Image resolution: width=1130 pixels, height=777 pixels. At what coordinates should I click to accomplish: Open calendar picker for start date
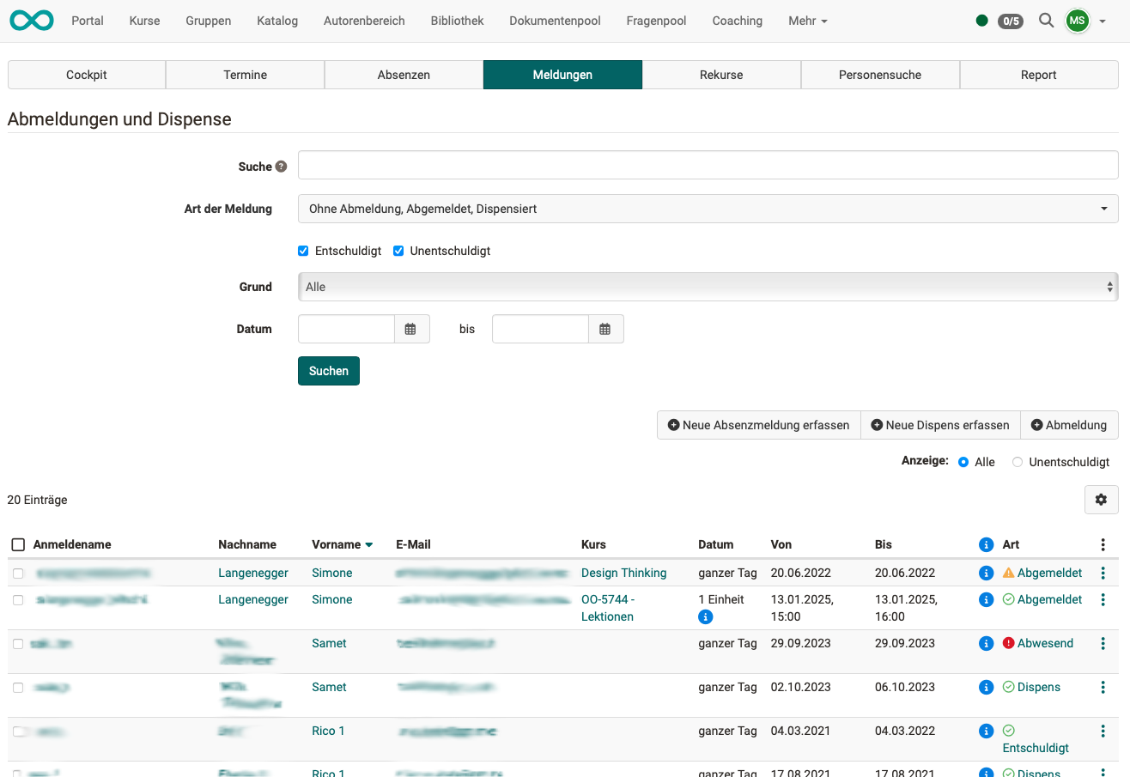[x=411, y=329]
